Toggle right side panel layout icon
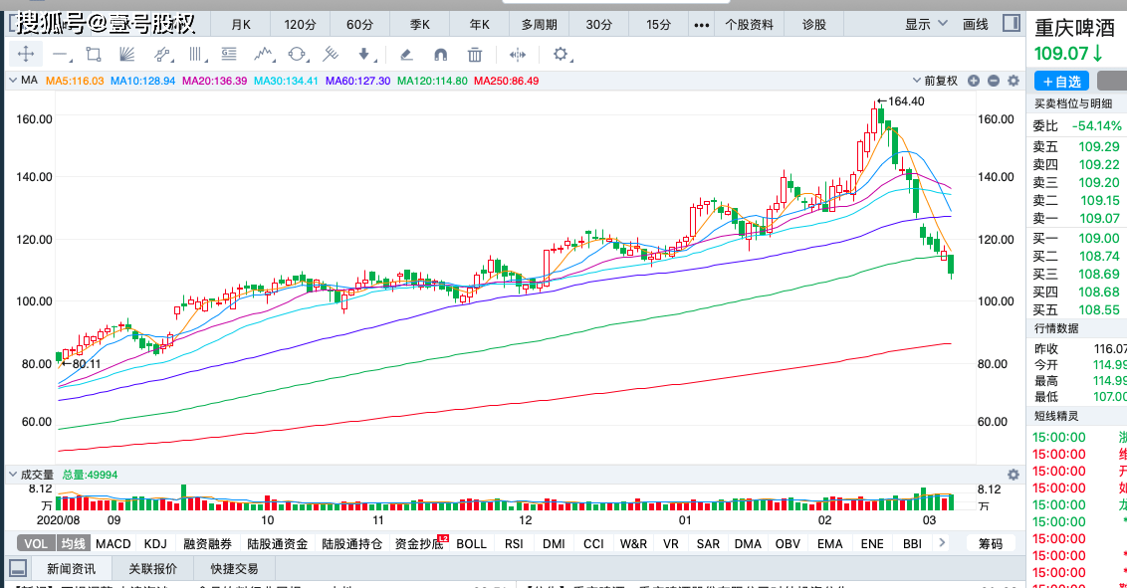This screenshot has width=1127, height=588. click(x=1012, y=24)
